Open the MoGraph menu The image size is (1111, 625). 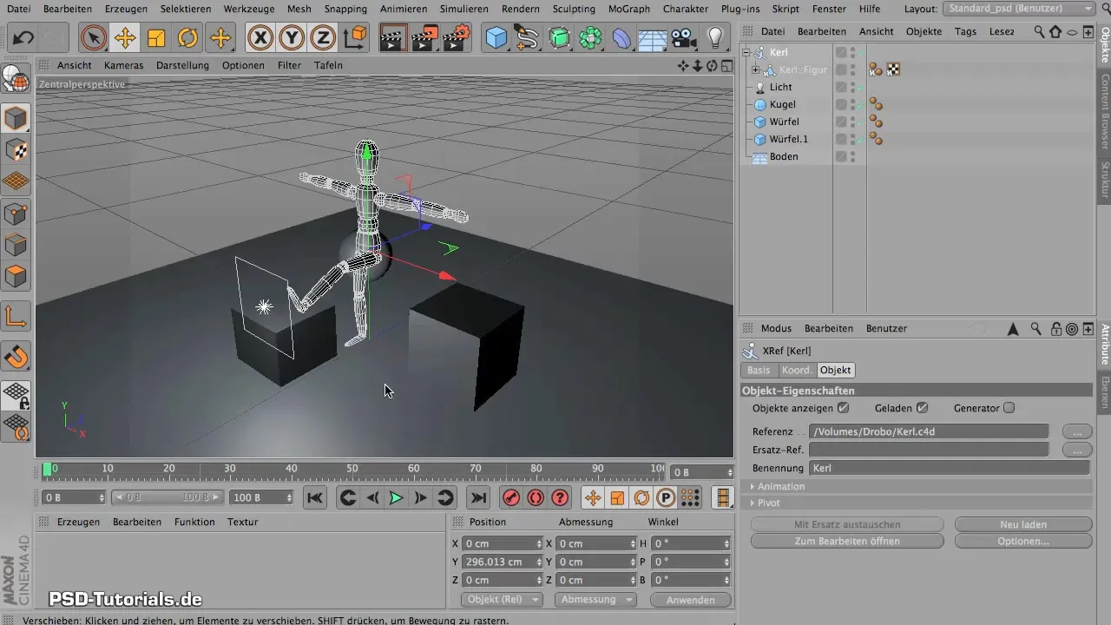[628, 9]
